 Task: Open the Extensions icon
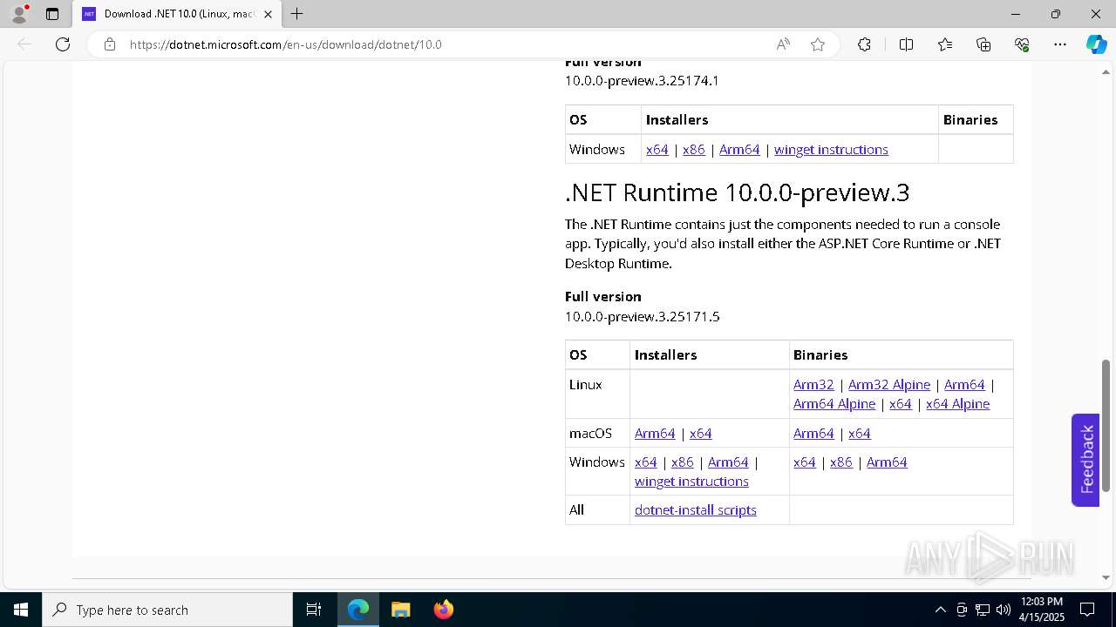coord(864,44)
